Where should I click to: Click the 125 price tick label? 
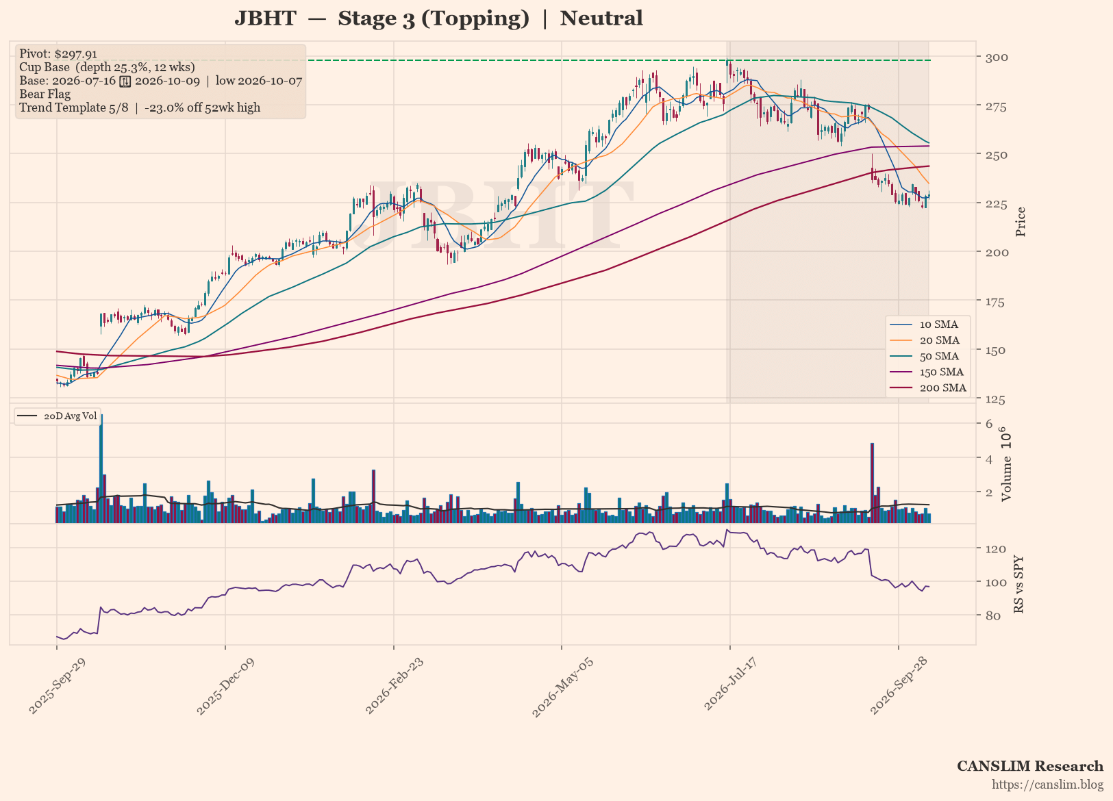[x=997, y=398]
